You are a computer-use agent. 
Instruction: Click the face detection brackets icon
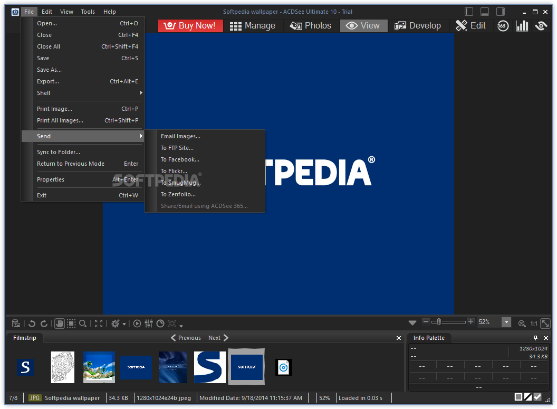tap(172, 324)
